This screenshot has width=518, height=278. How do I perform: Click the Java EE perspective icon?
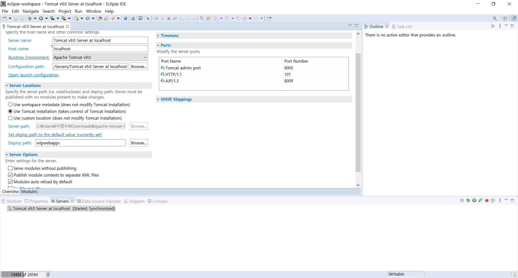point(514,18)
